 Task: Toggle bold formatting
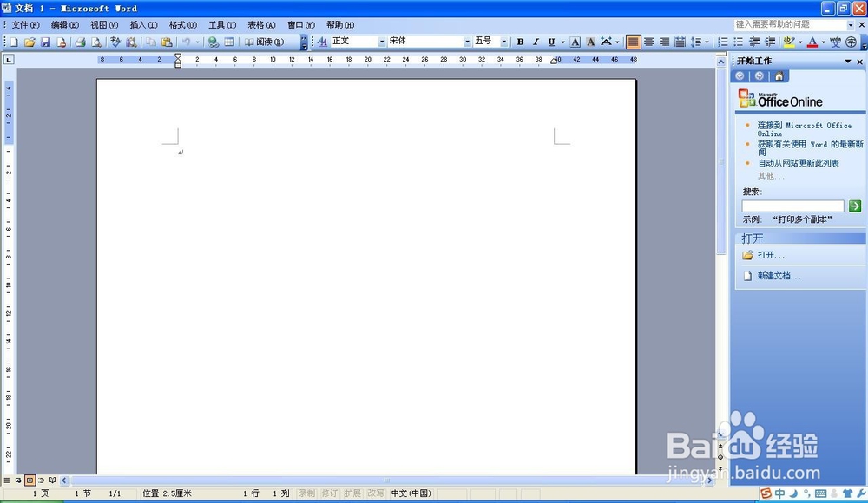tap(519, 41)
